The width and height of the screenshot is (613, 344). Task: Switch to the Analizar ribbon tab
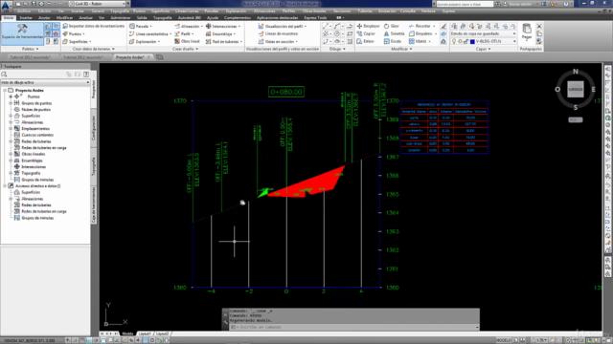point(85,18)
